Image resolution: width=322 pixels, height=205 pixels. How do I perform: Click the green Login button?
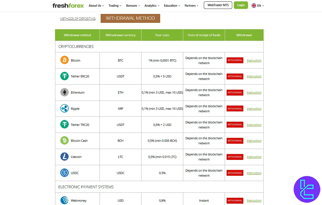241,5
